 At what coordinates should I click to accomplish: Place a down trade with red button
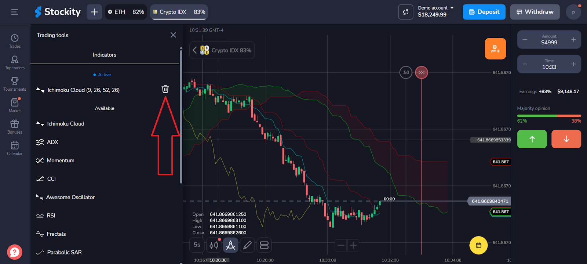point(566,139)
